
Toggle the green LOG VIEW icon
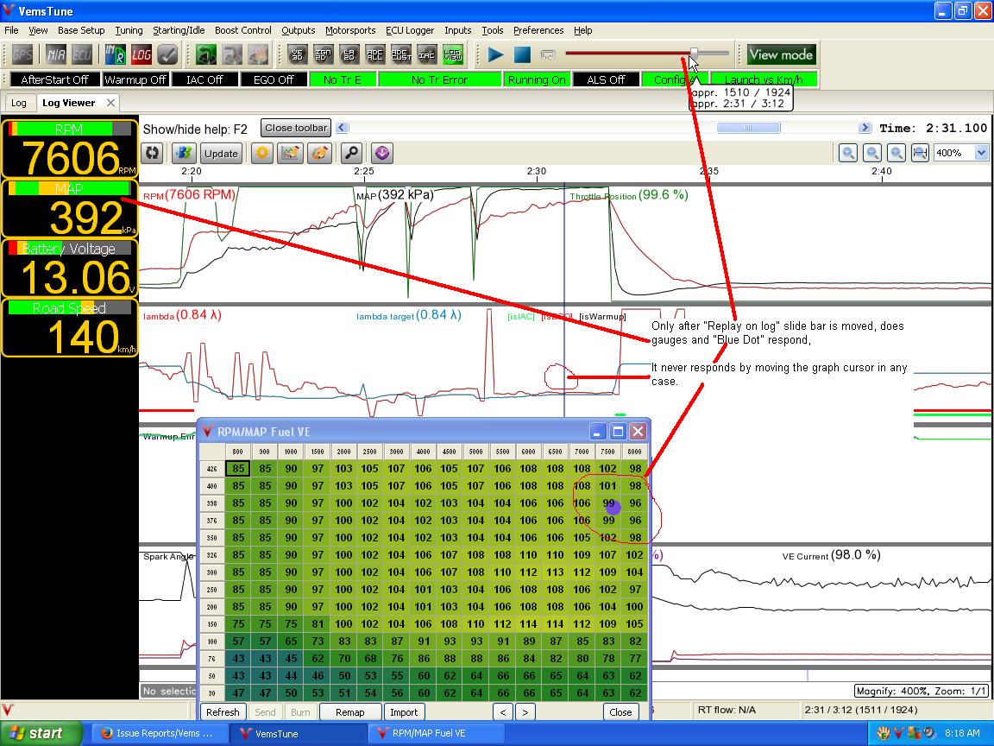pyautogui.click(x=453, y=54)
